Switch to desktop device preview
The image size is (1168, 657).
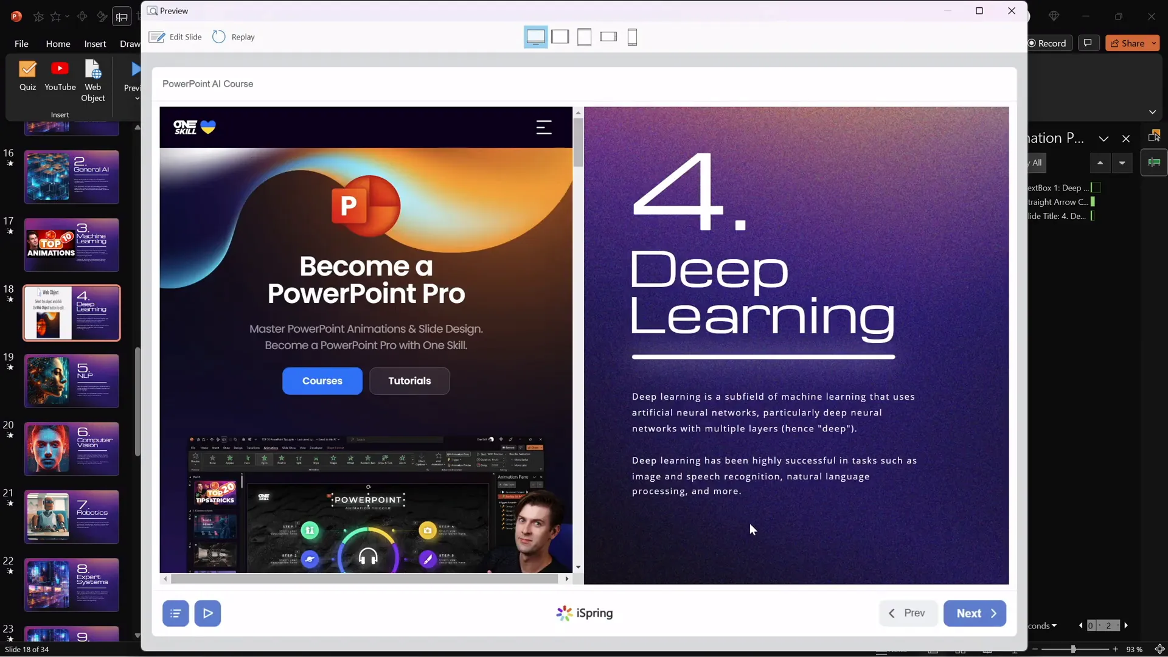click(535, 37)
